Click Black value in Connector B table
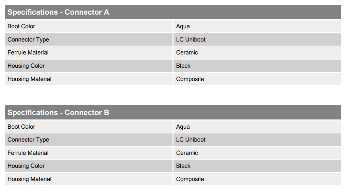This screenshot has height=194, width=346. [x=183, y=166]
